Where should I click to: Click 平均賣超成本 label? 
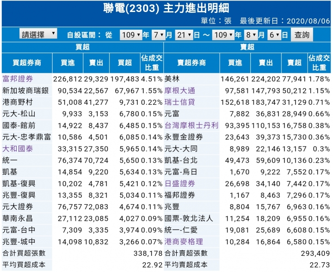point(186,265)
